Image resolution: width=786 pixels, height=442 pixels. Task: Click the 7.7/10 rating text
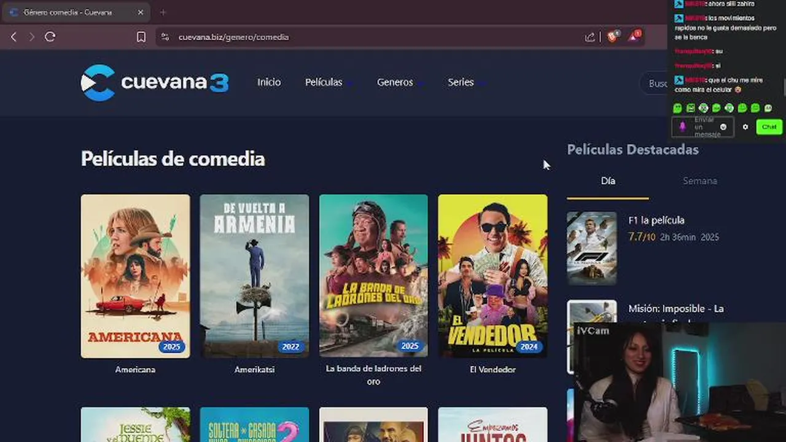click(x=642, y=237)
